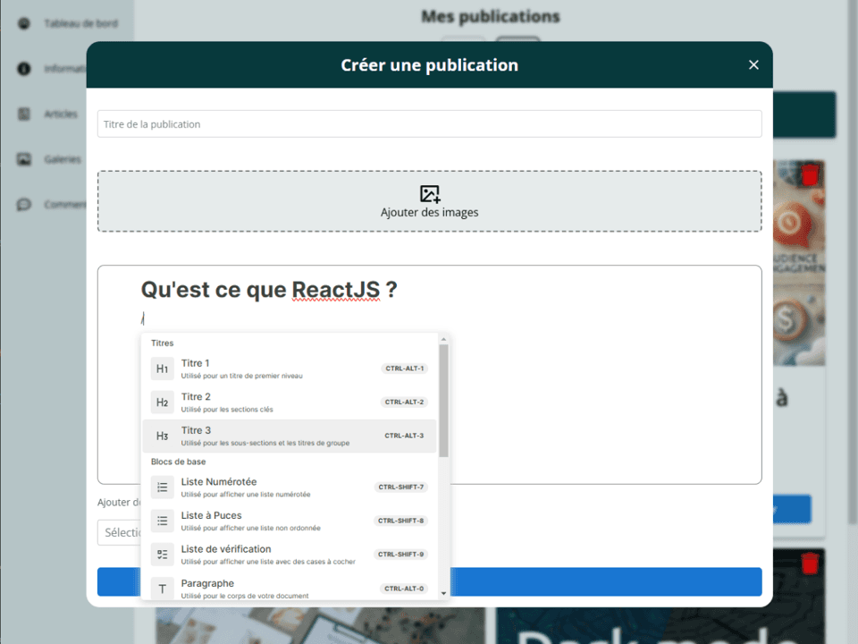Pick the Paragraphe block option
The image size is (858, 644).
point(289,589)
